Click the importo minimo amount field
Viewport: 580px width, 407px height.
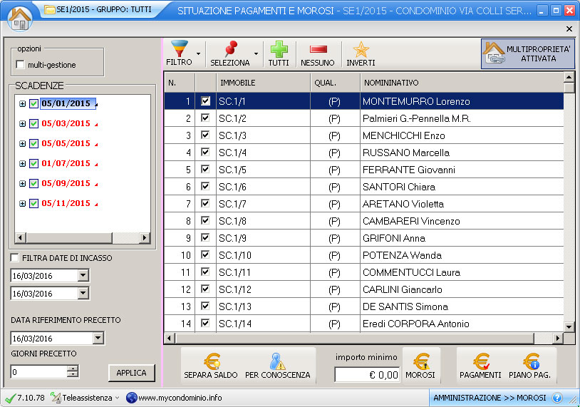coord(367,374)
